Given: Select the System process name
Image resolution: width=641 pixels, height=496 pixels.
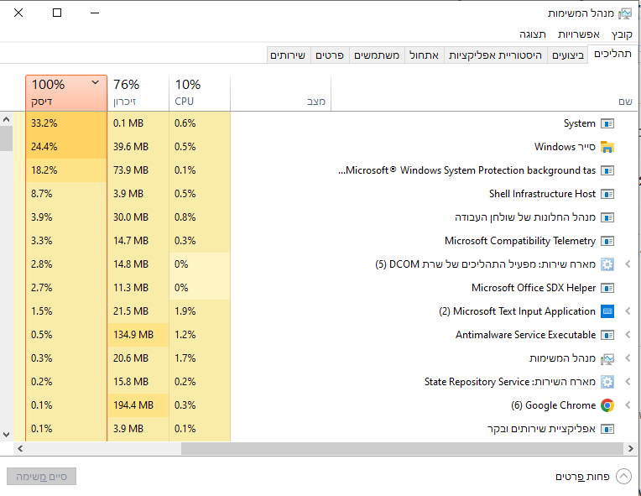Looking at the screenshot, I should click(x=579, y=123).
